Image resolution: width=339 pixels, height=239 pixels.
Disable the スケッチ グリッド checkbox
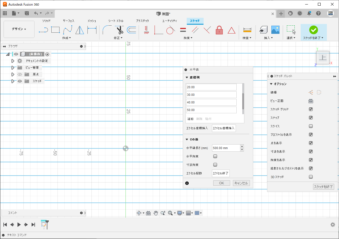point(311,109)
